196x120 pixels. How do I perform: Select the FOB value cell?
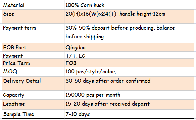pos(129,63)
